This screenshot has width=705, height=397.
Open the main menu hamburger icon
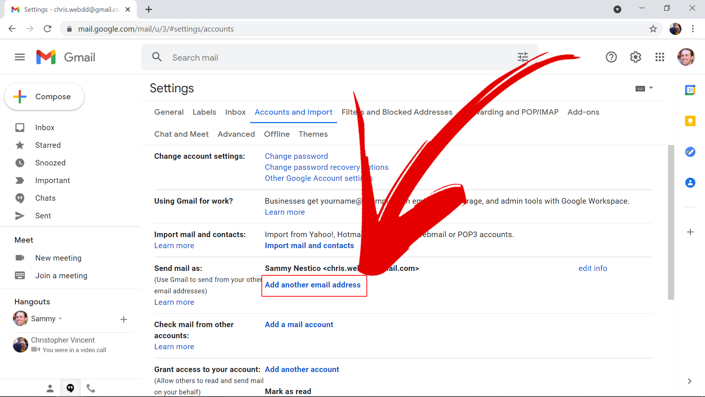pyautogui.click(x=20, y=57)
